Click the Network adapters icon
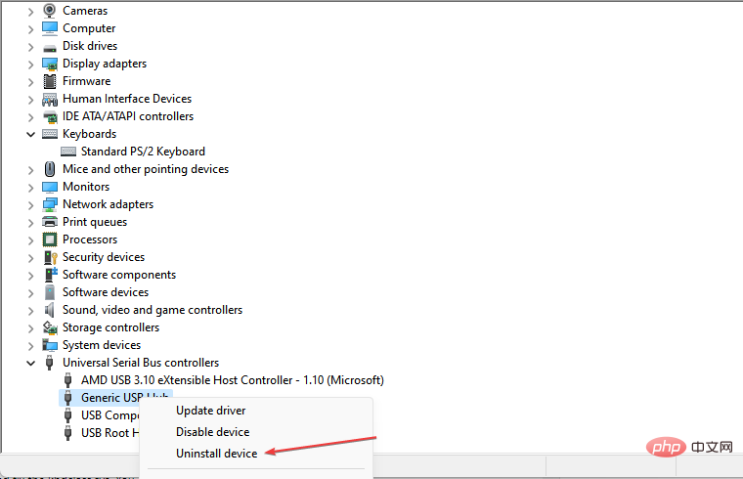Viewport: 743px width, 479px height. coord(50,204)
